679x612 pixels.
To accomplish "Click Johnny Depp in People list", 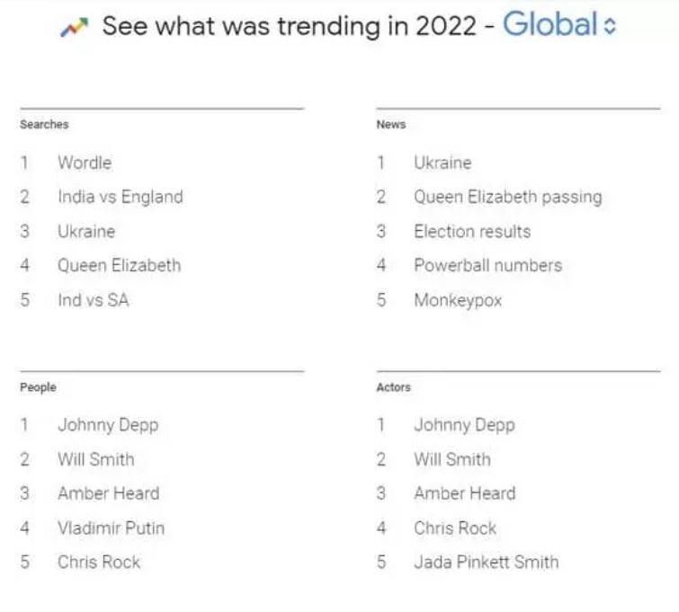I will coord(108,425).
